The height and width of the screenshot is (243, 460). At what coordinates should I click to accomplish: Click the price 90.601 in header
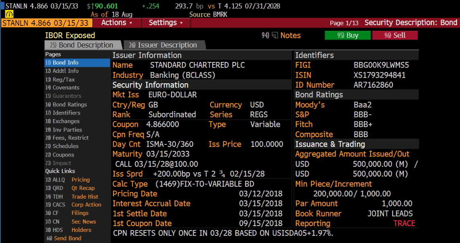(x=106, y=6)
